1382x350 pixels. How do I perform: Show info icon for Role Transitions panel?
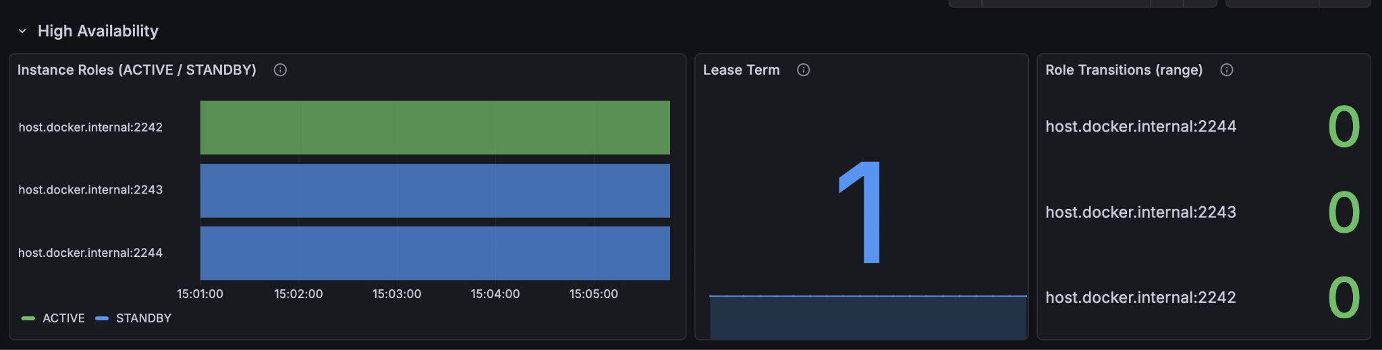click(1227, 70)
